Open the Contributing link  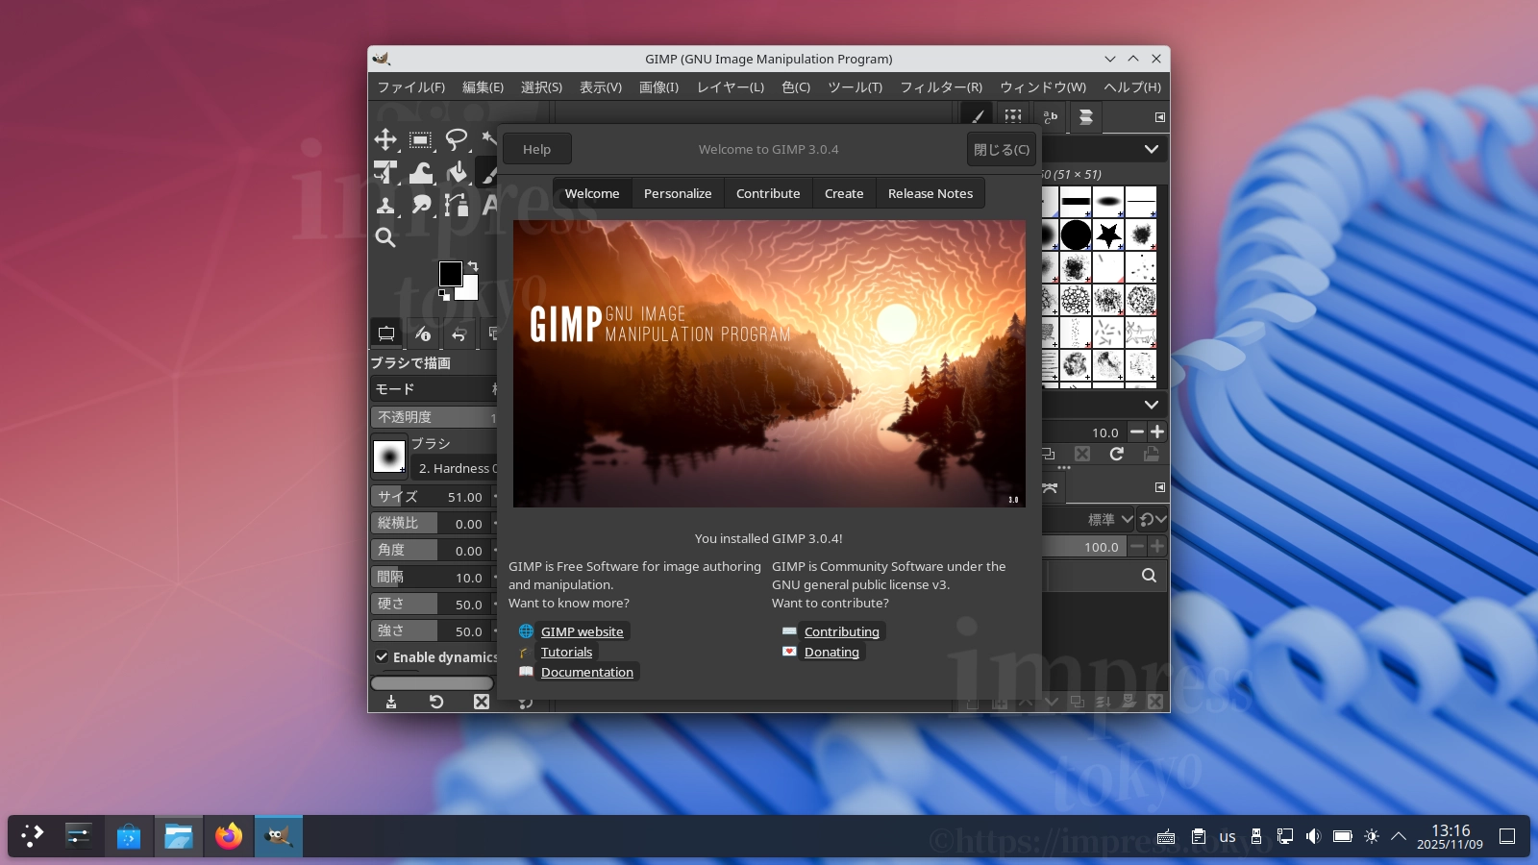842,631
